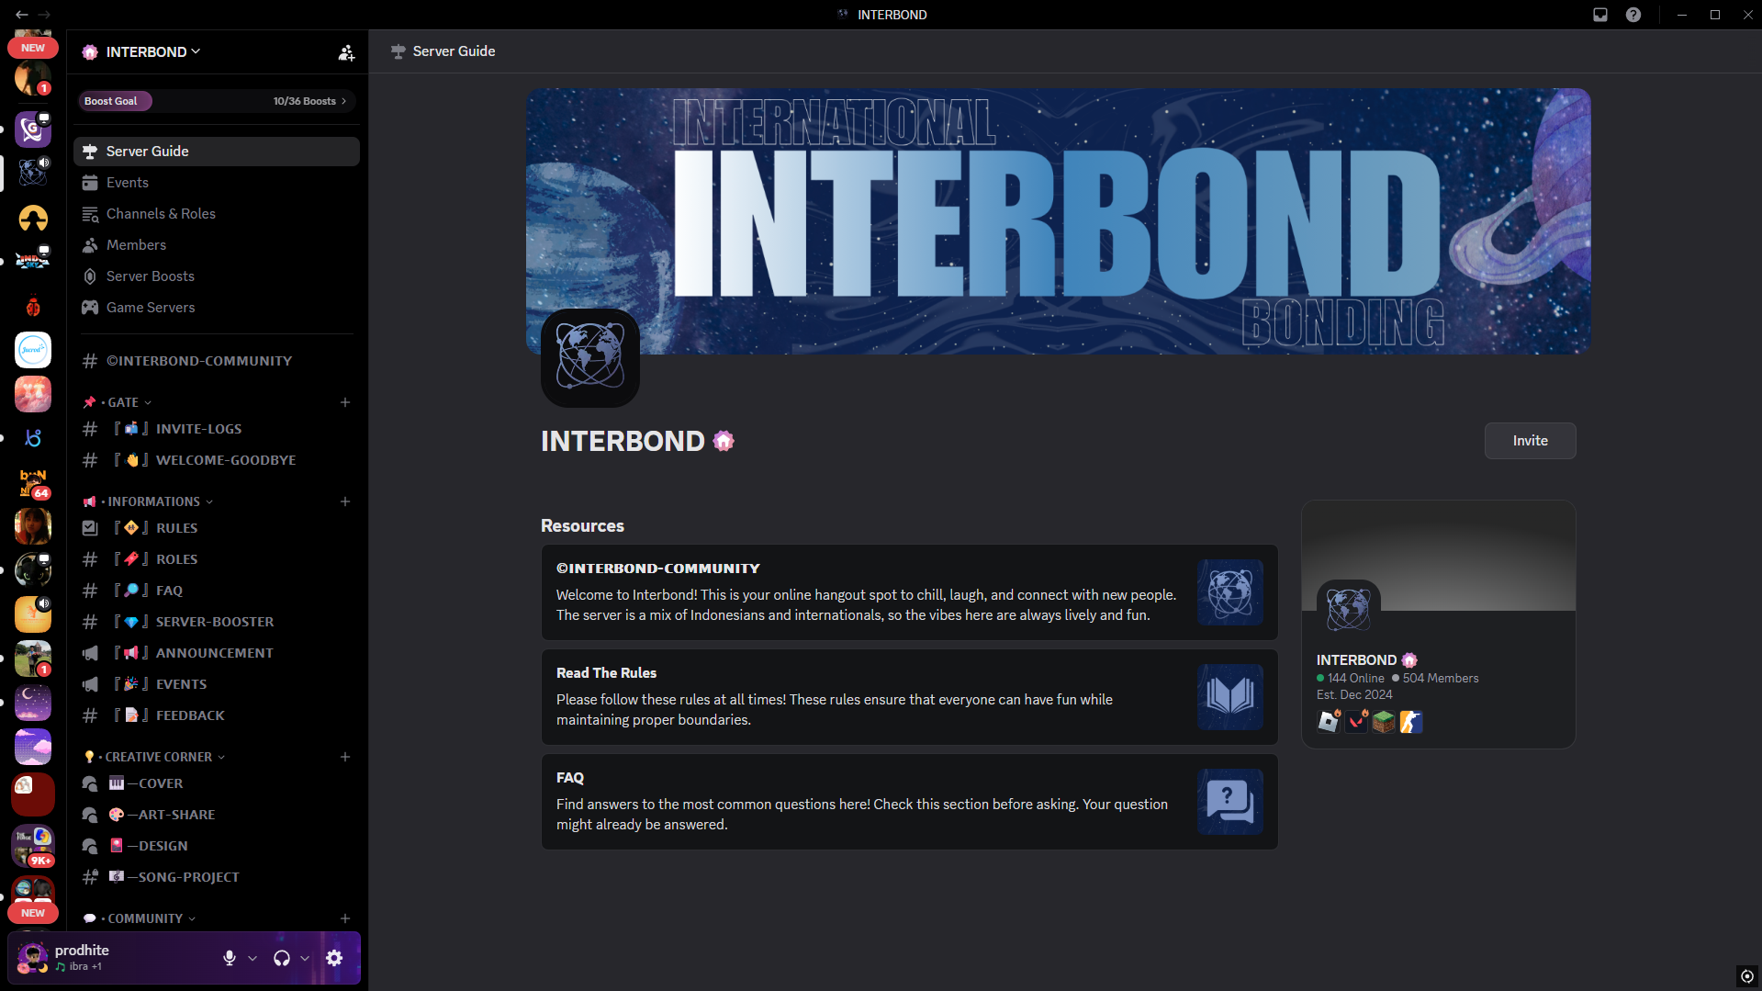Open the FAQ resource card
The width and height of the screenshot is (1762, 991).
pyautogui.click(x=909, y=802)
